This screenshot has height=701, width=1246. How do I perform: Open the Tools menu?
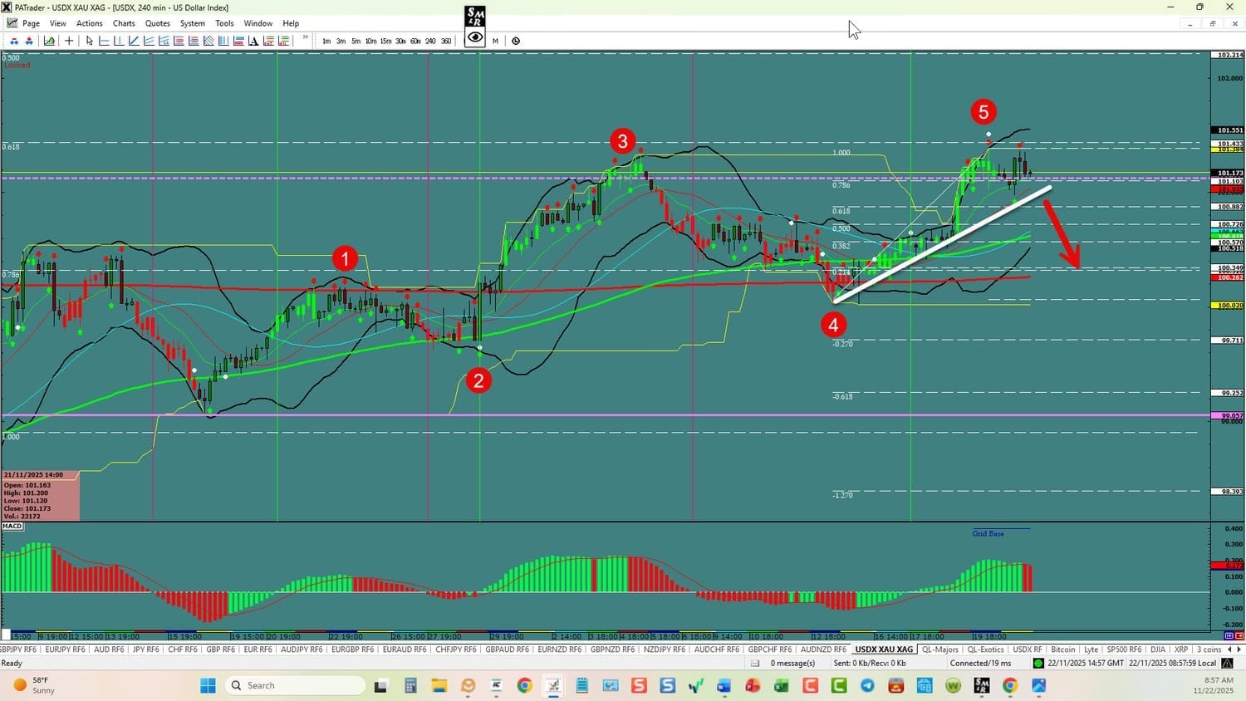pos(224,23)
